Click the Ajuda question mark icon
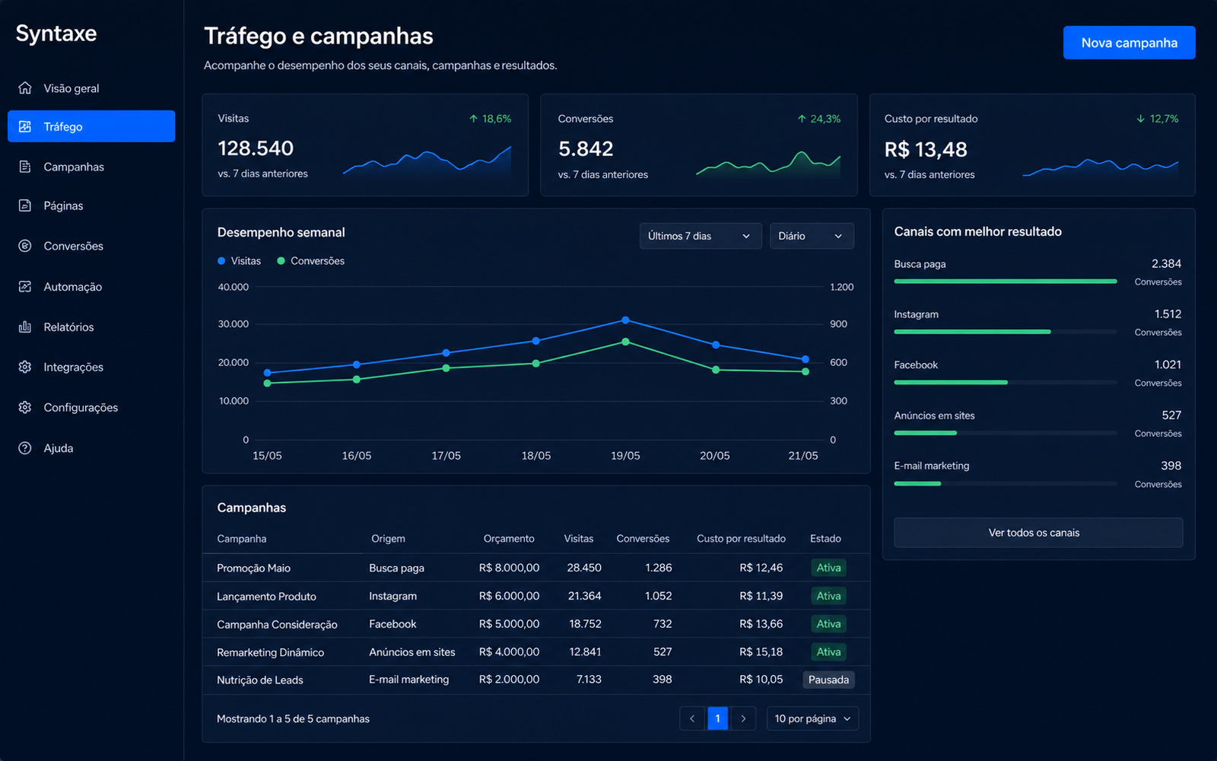1217x761 pixels. pyautogui.click(x=25, y=448)
